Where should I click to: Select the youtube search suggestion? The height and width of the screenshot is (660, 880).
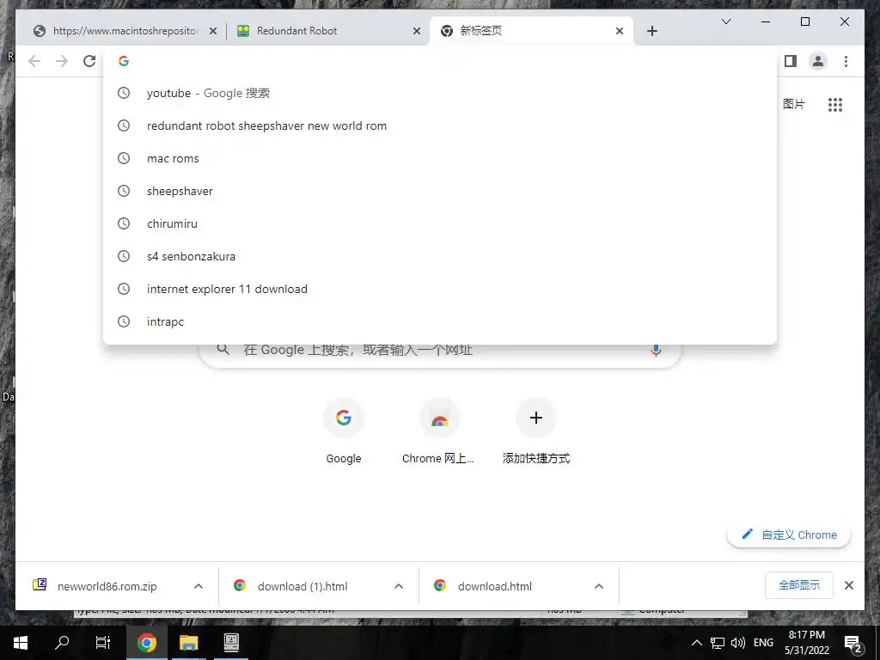[440, 93]
